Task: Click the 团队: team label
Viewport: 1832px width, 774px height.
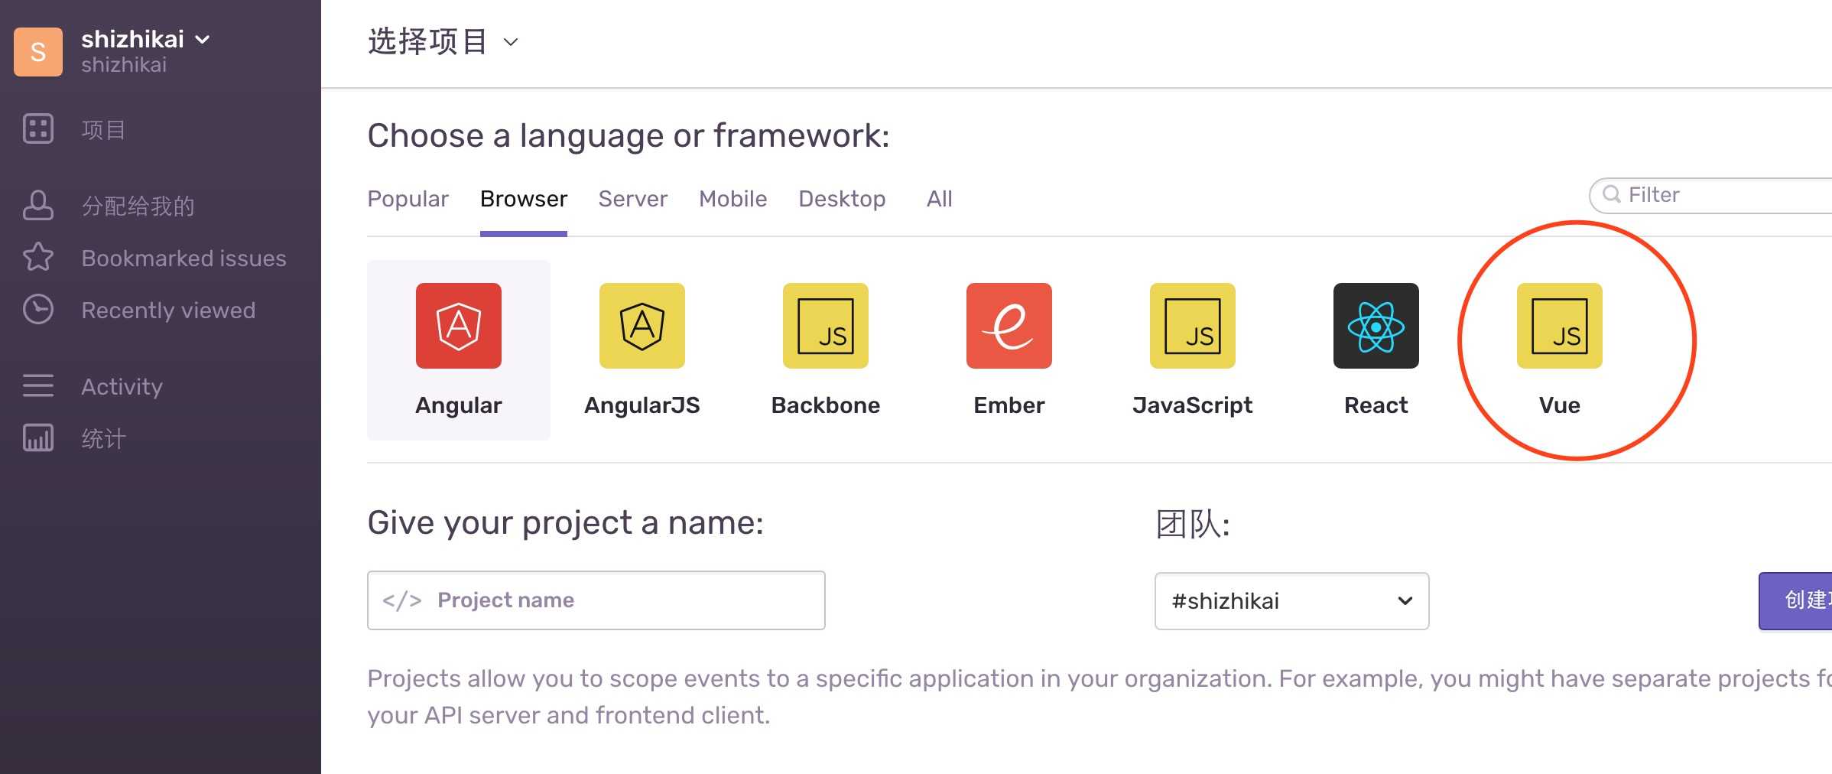Action: point(1192,525)
